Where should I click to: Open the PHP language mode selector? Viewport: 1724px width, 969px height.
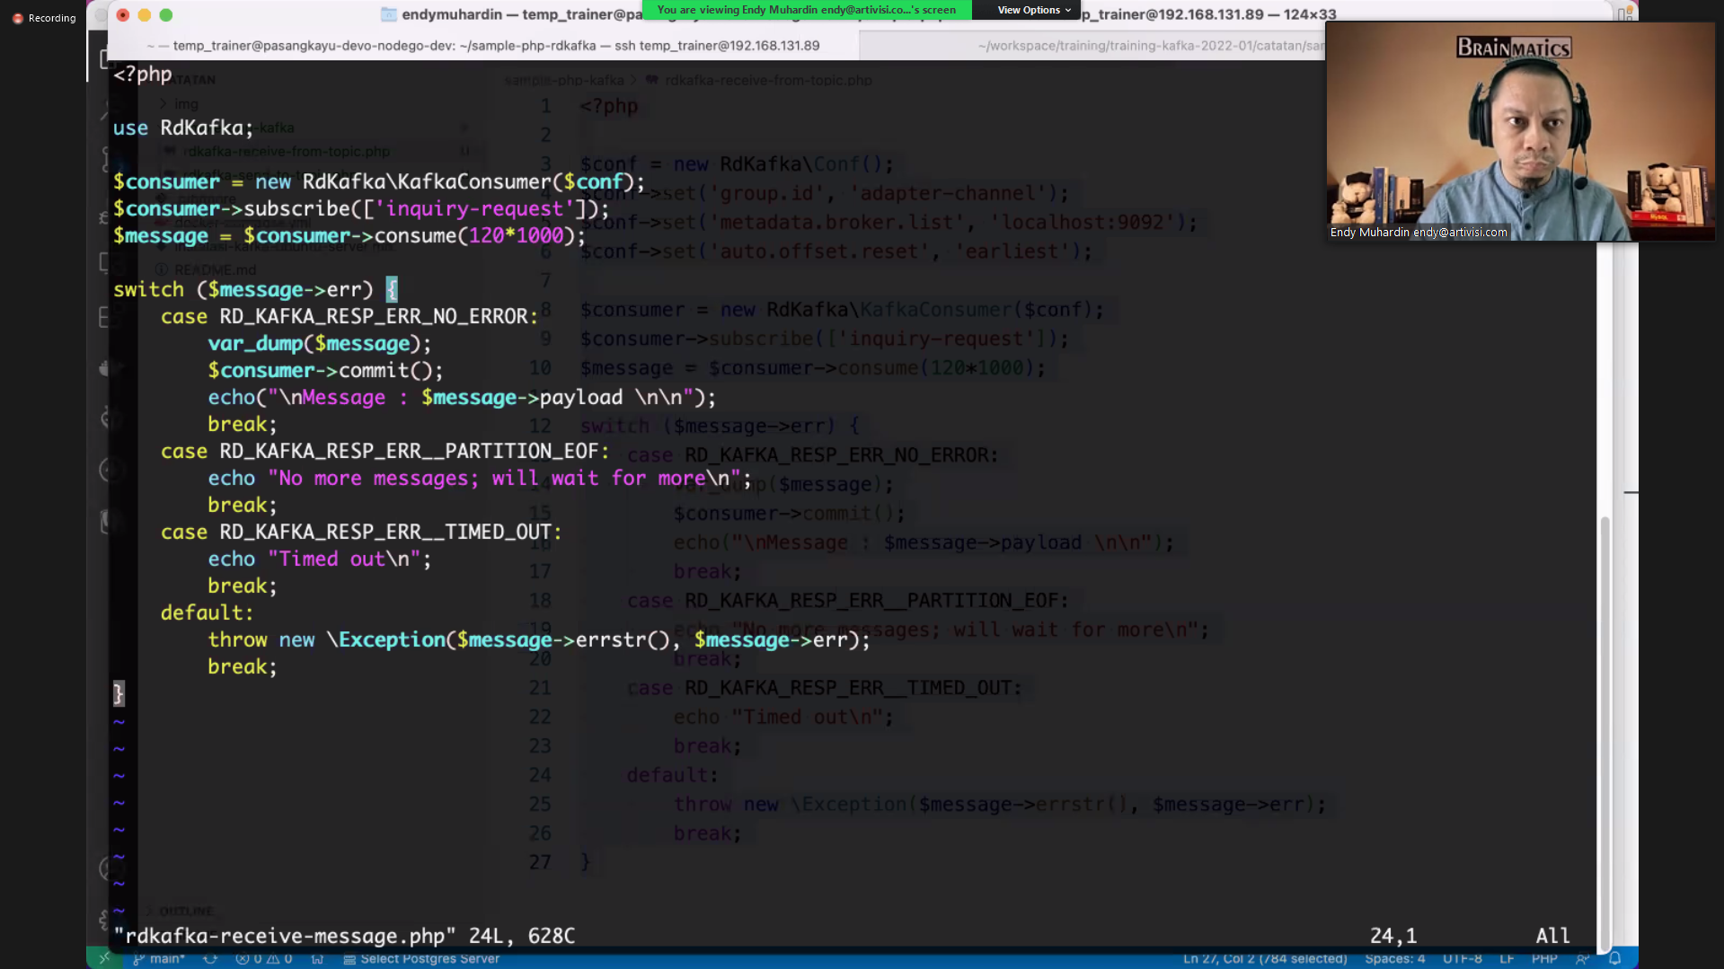[1543, 958]
